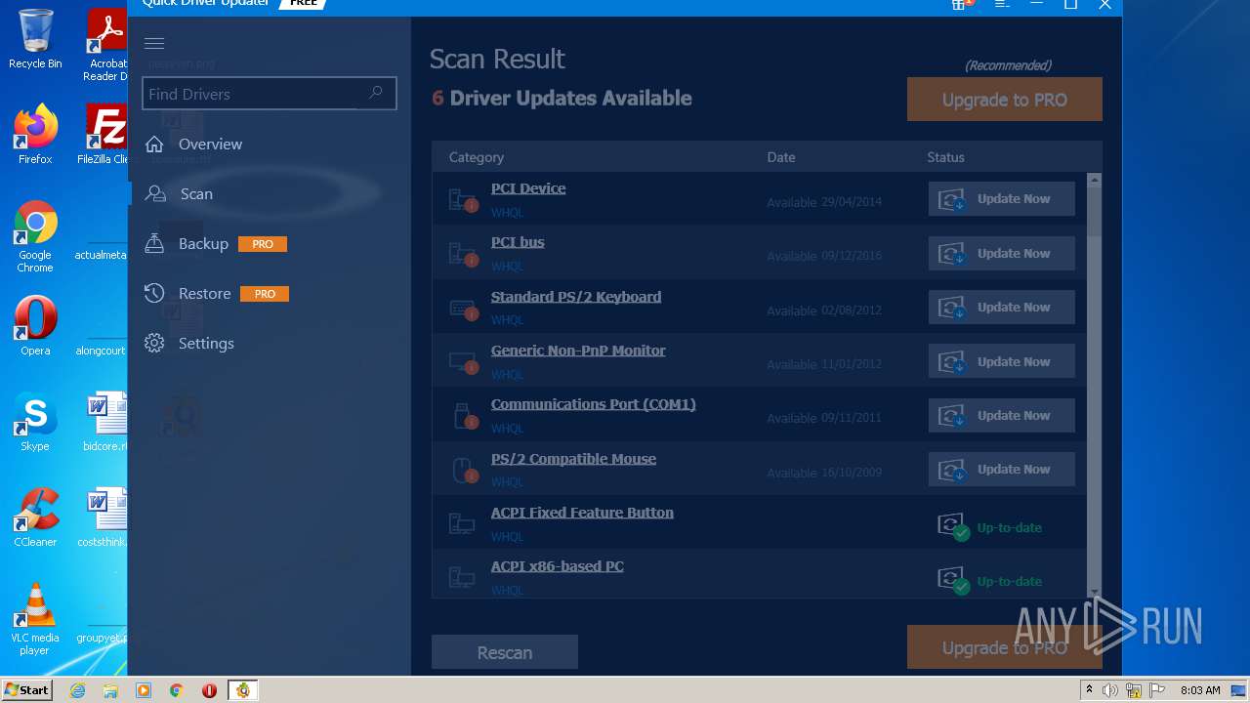The height and width of the screenshot is (703, 1250).
Task: Open the title bar gift notification icon
Action: coord(961,4)
